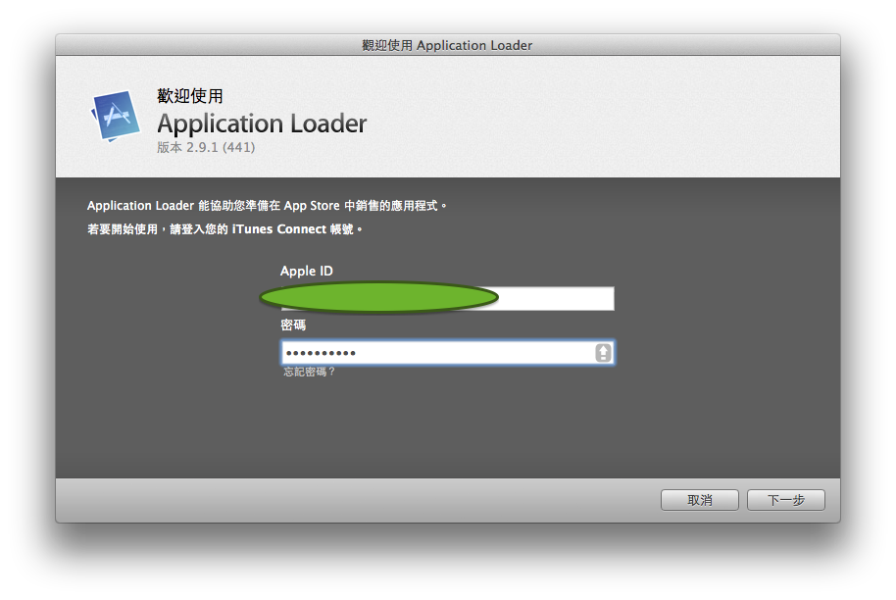Click the green oval covering Apple ID

click(378, 298)
